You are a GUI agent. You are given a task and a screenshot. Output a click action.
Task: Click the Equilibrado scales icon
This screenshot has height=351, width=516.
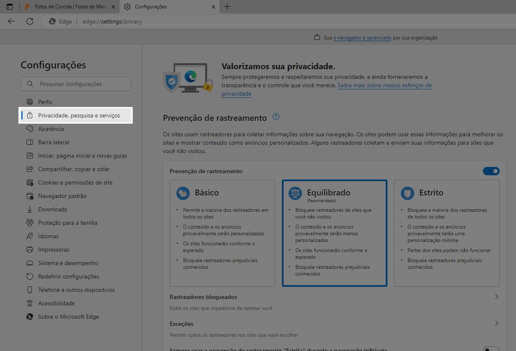coord(295,193)
